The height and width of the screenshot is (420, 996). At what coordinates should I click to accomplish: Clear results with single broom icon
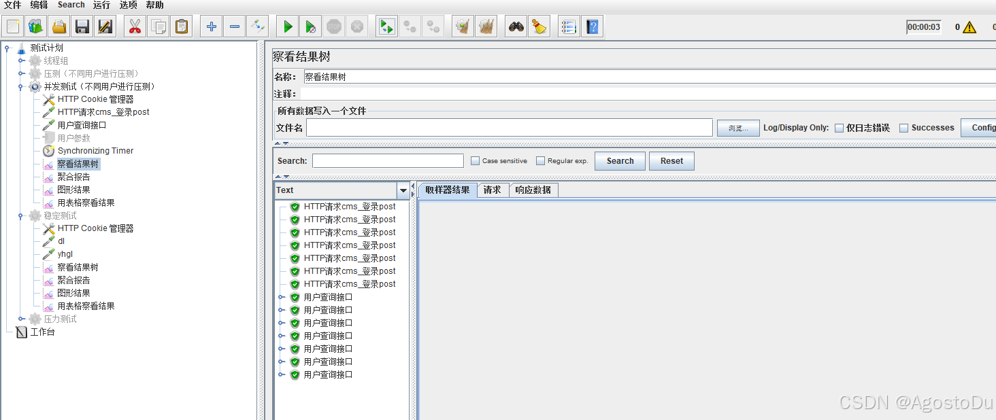pyautogui.click(x=463, y=27)
